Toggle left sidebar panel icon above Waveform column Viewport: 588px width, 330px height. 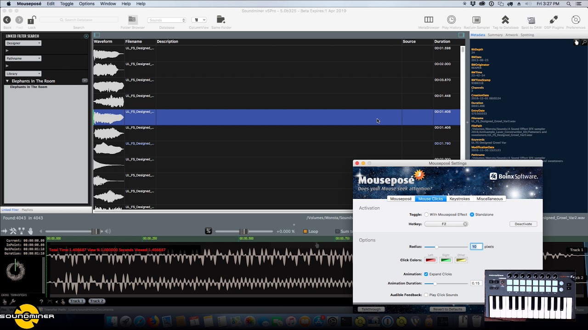96,35
